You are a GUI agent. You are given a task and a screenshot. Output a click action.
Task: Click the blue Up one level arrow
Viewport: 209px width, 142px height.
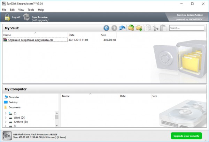pyautogui.click(x=122, y=28)
